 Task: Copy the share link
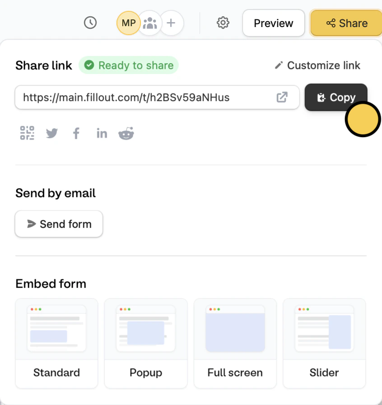[336, 97]
